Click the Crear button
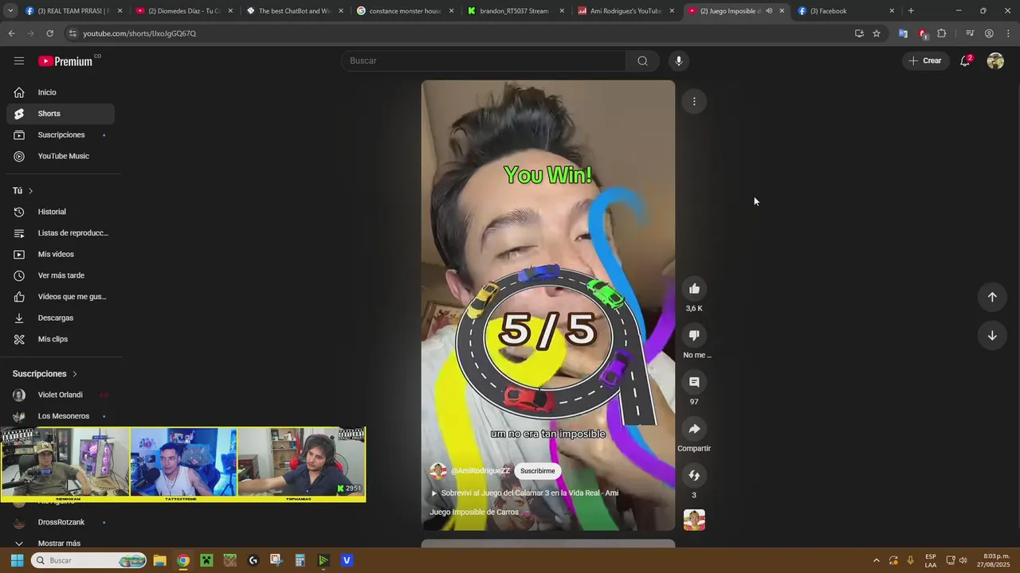Screen dimensions: 1020x573 pos(925,60)
